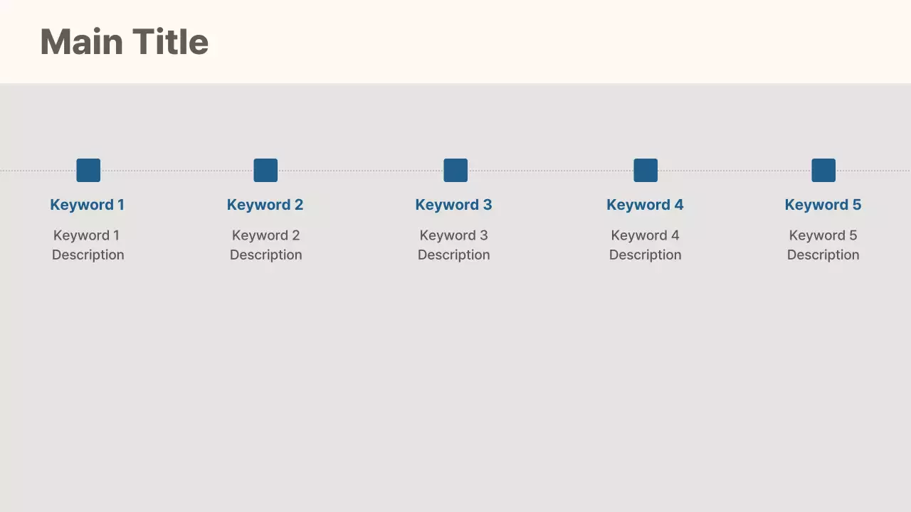Select the blue square above Keyword 5
This screenshot has height=512, width=911.
(x=823, y=171)
